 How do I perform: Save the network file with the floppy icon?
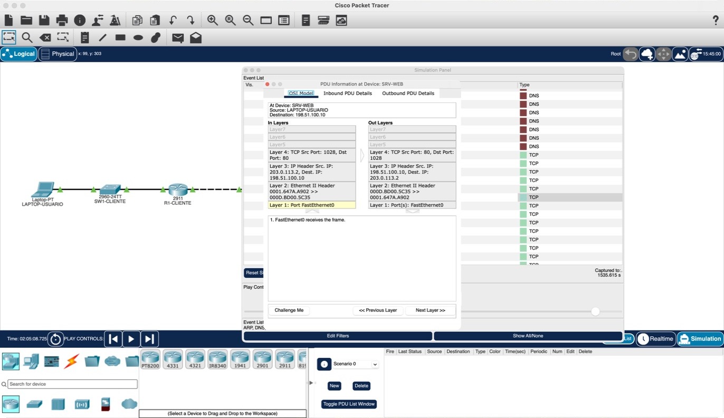[x=44, y=21]
